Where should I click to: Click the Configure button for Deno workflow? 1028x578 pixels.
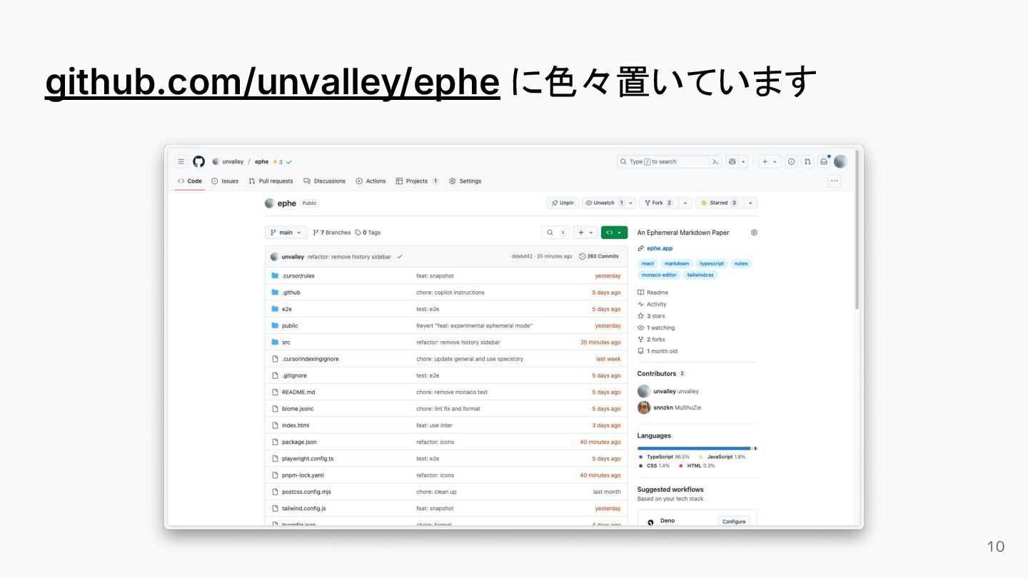[734, 522]
